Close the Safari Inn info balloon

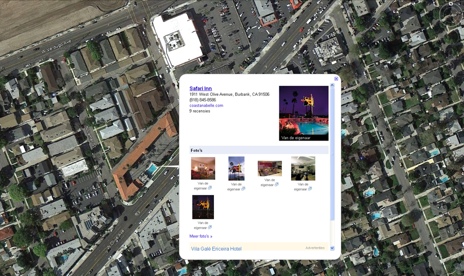pos(336,79)
